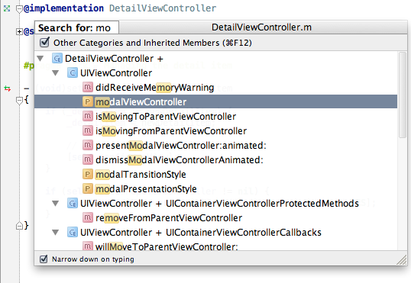Image resolution: width=411 pixels, height=283 pixels.
Task: Click the property icon beside modalPresentationStyle
Action: [88, 188]
